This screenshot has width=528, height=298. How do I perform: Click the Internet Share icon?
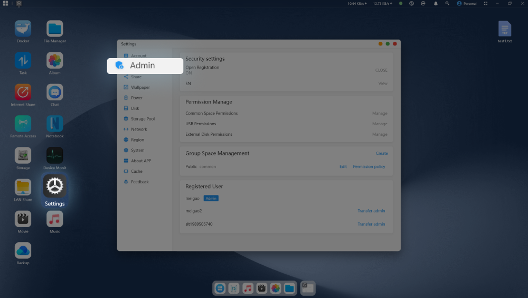click(x=23, y=92)
